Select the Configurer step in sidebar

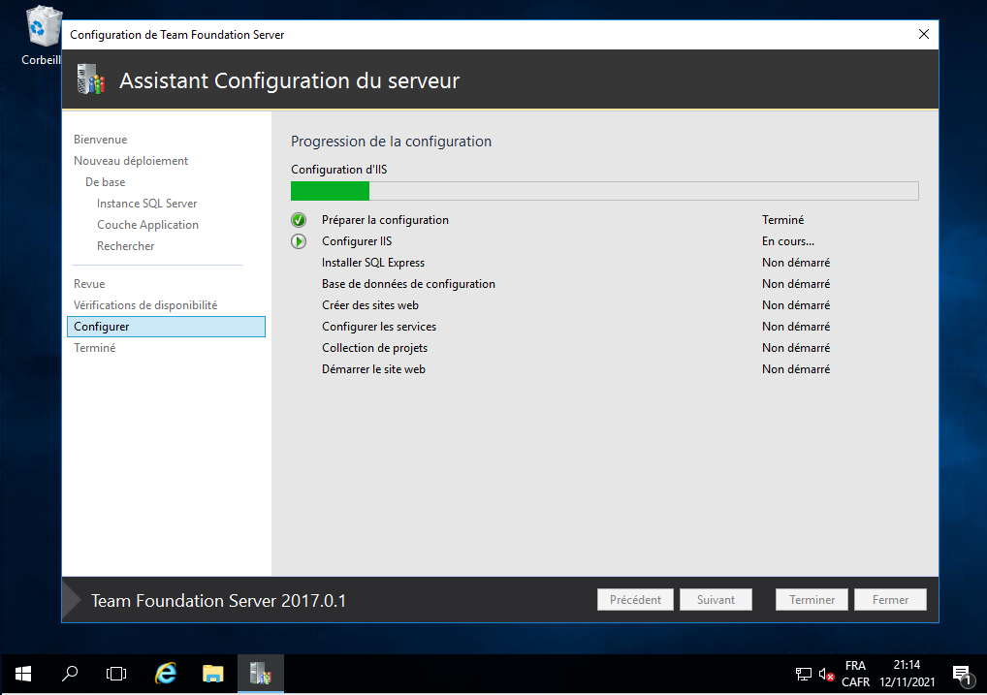(x=102, y=327)
